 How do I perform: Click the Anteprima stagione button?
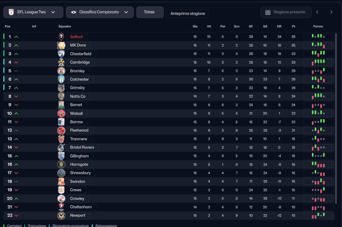click(187, 14)
